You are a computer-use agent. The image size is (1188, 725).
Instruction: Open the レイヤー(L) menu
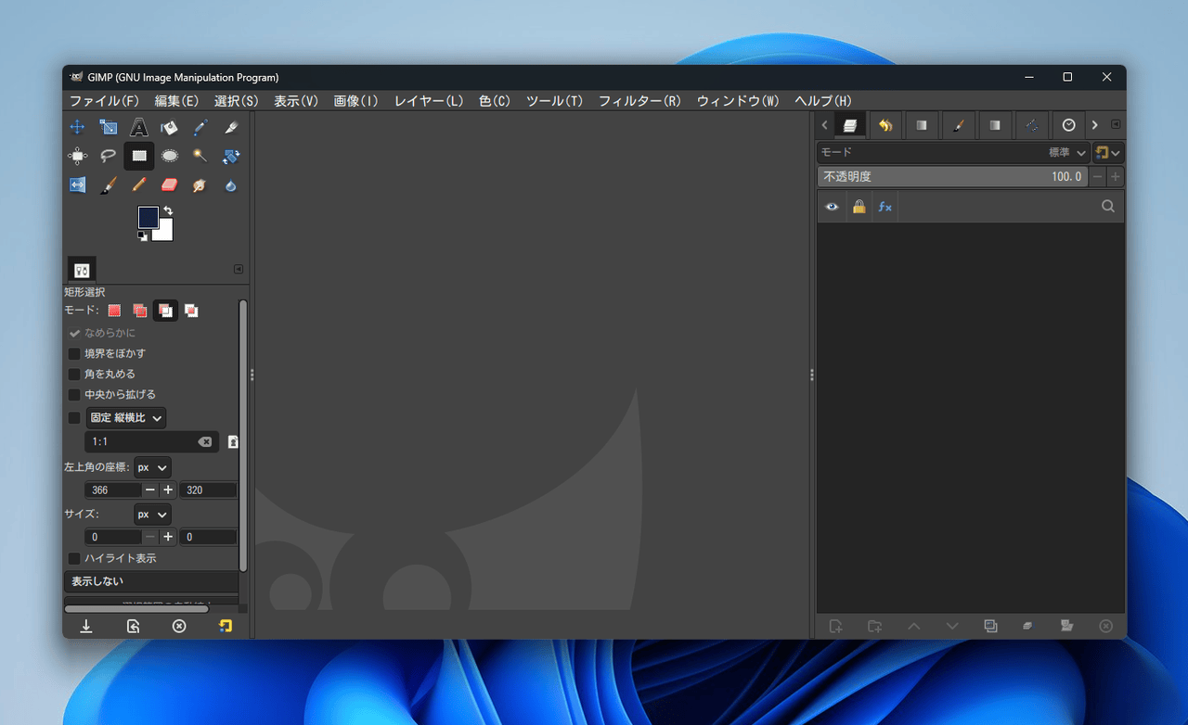click(x=429, y=101)
